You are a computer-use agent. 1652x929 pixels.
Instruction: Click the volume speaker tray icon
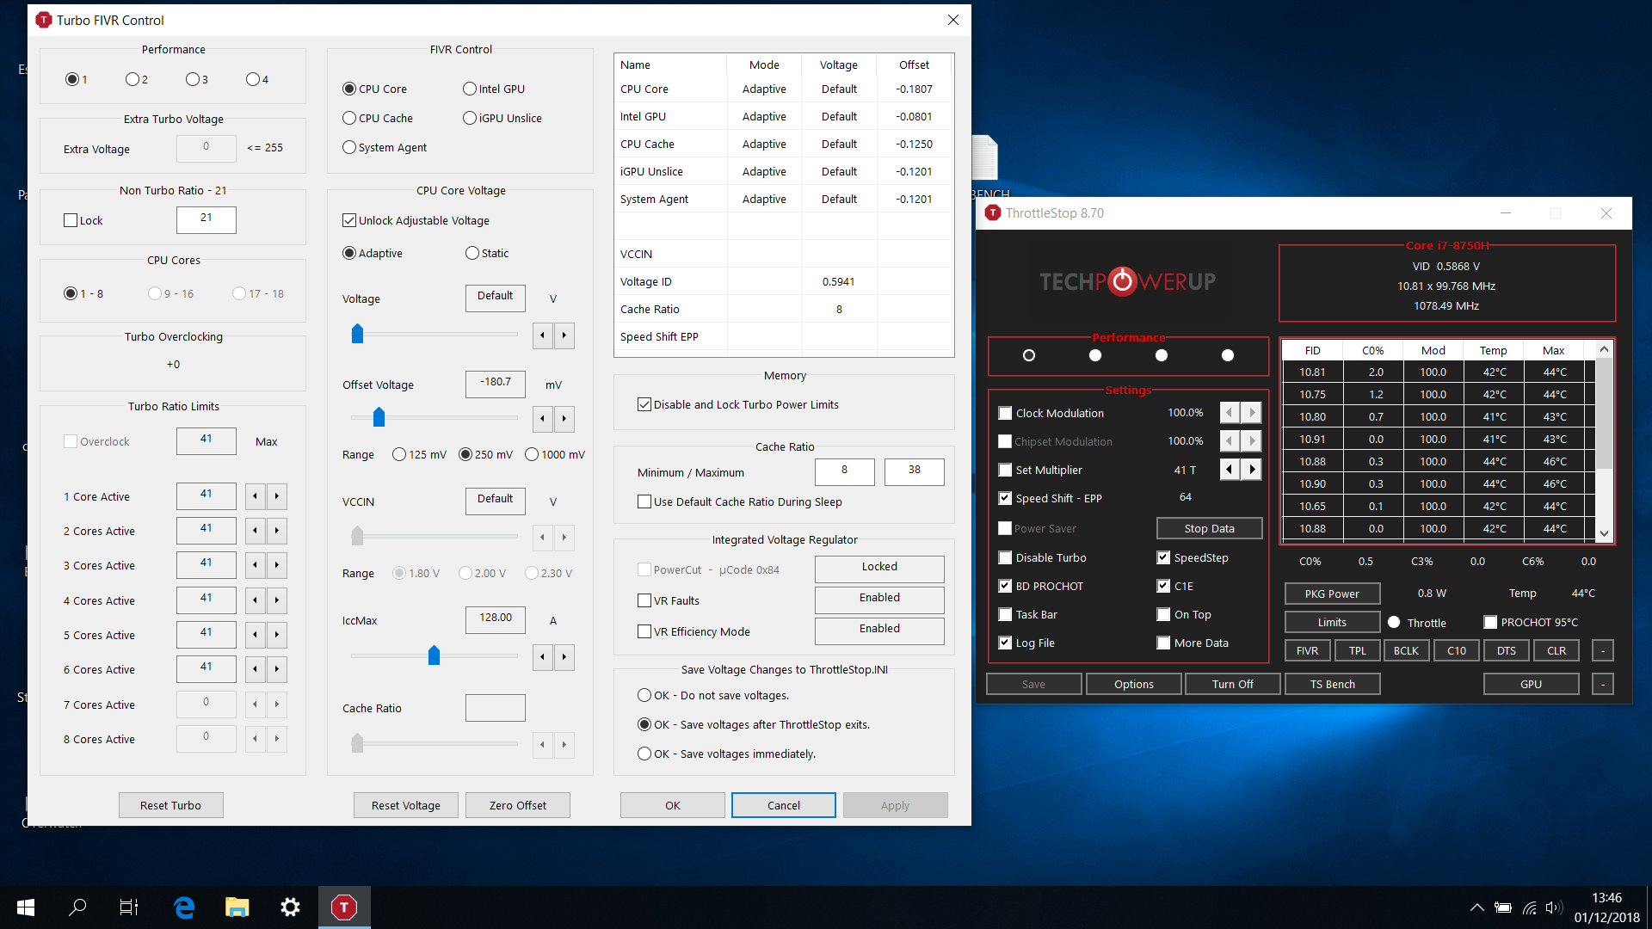1553,907
